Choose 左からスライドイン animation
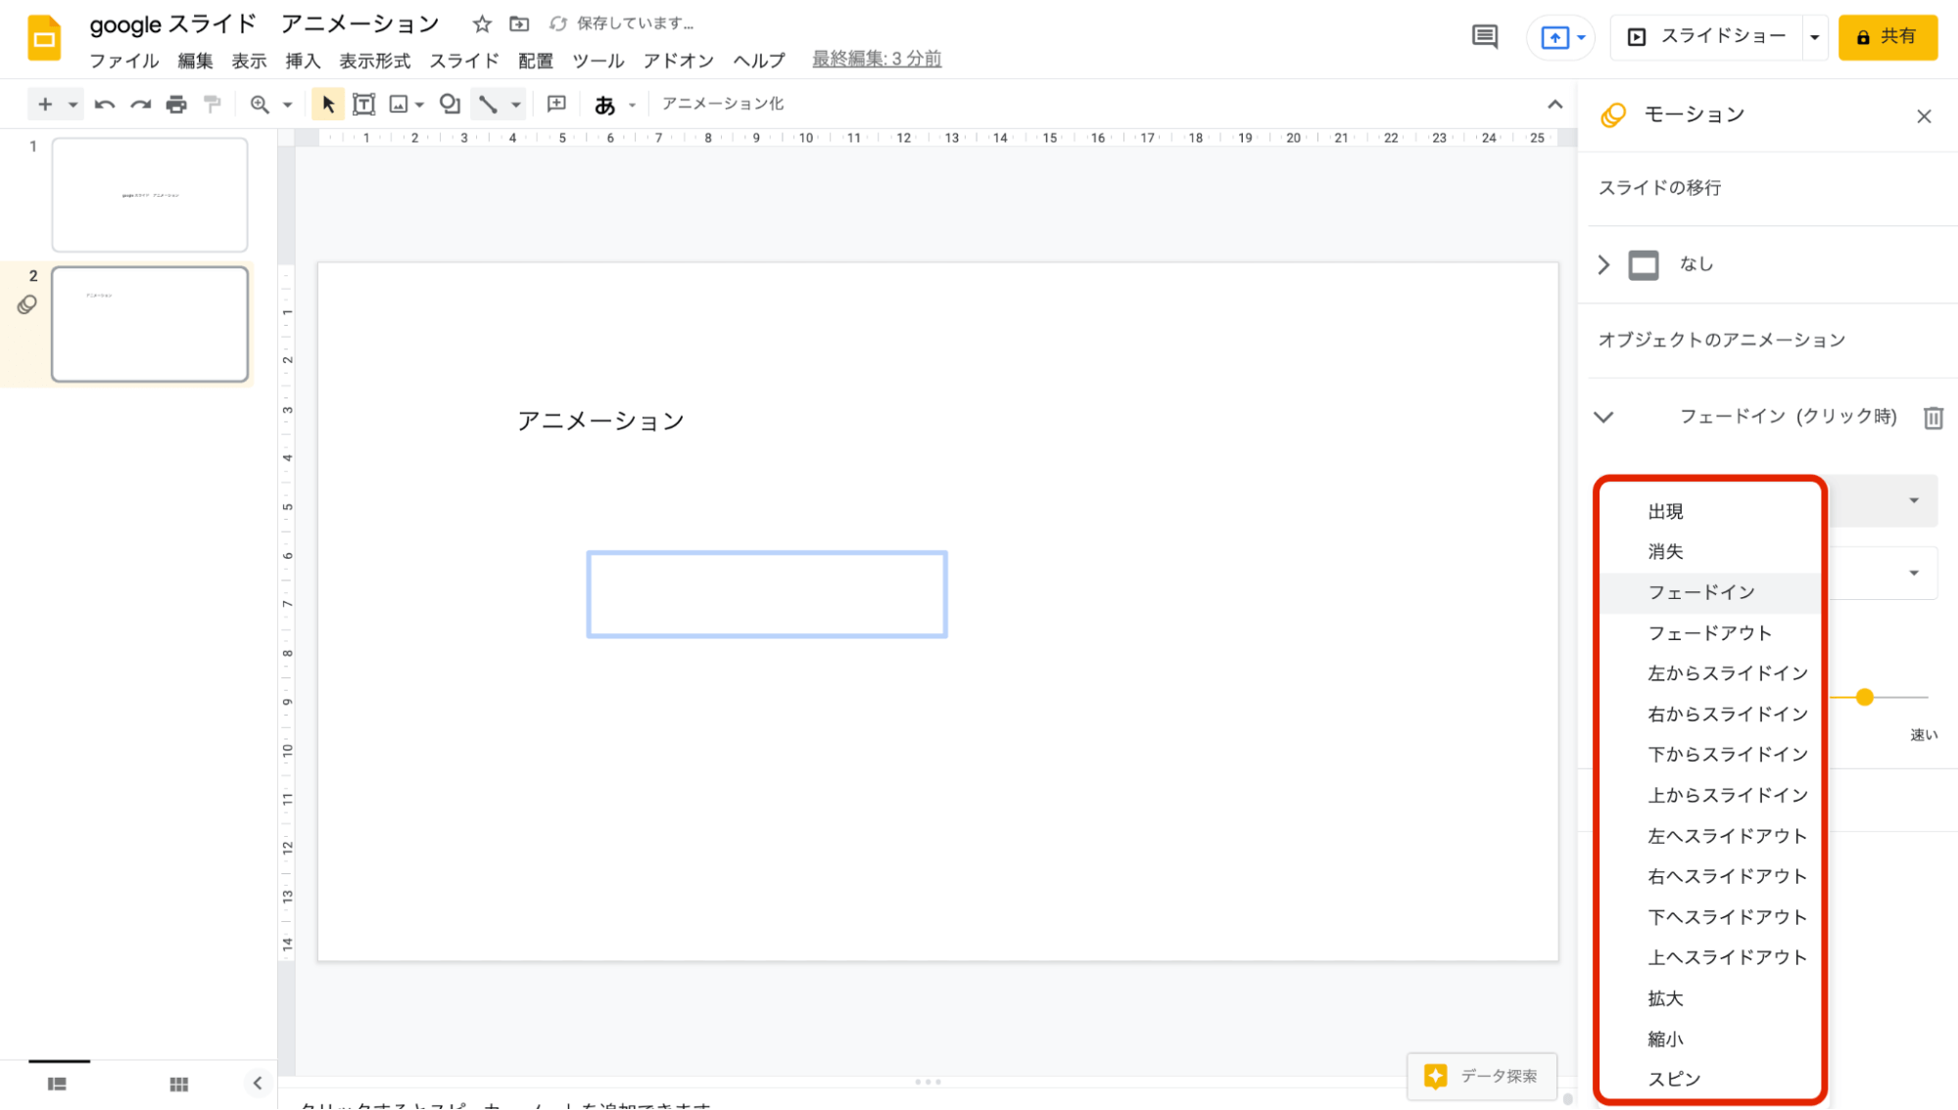The width and height of the screenshot is (1958, 1110). [1710, 673]
